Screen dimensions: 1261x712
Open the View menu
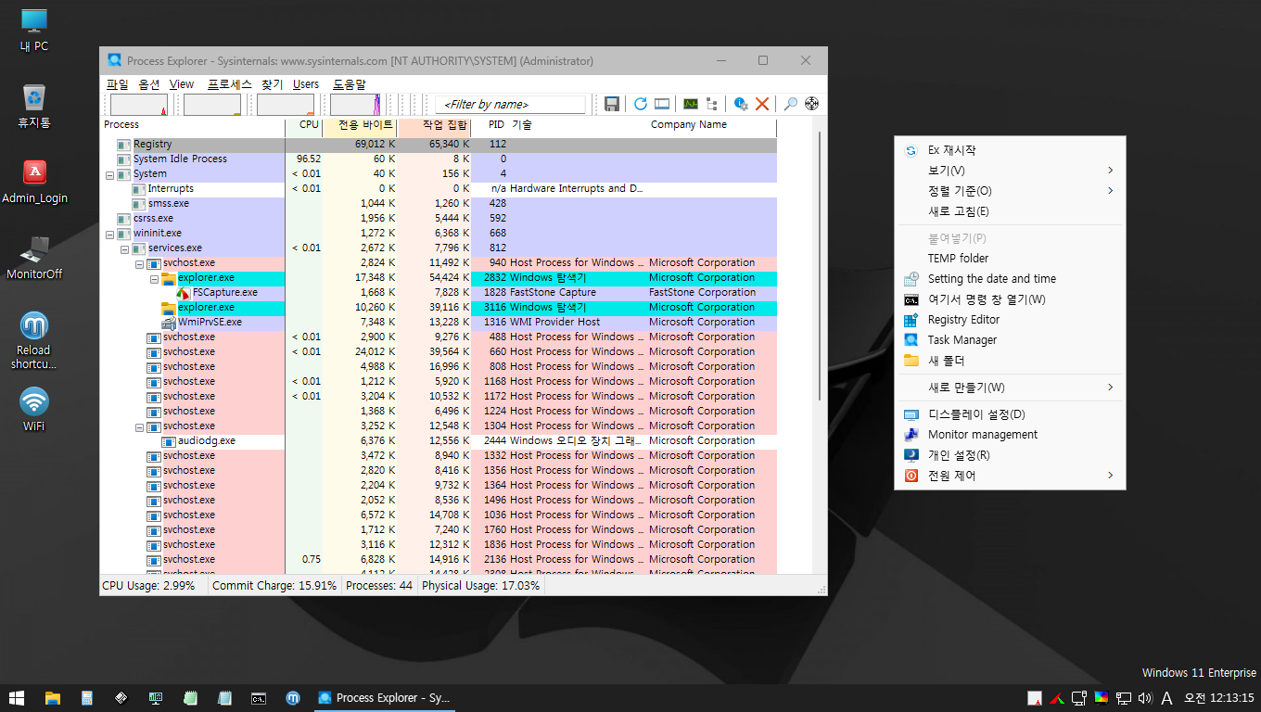[182, 84]
